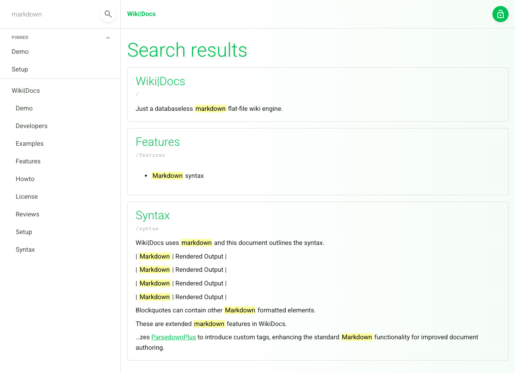This screenshot has height=373, width=515.
Task: Click the PINNED section label
Action: pos(20,38)
